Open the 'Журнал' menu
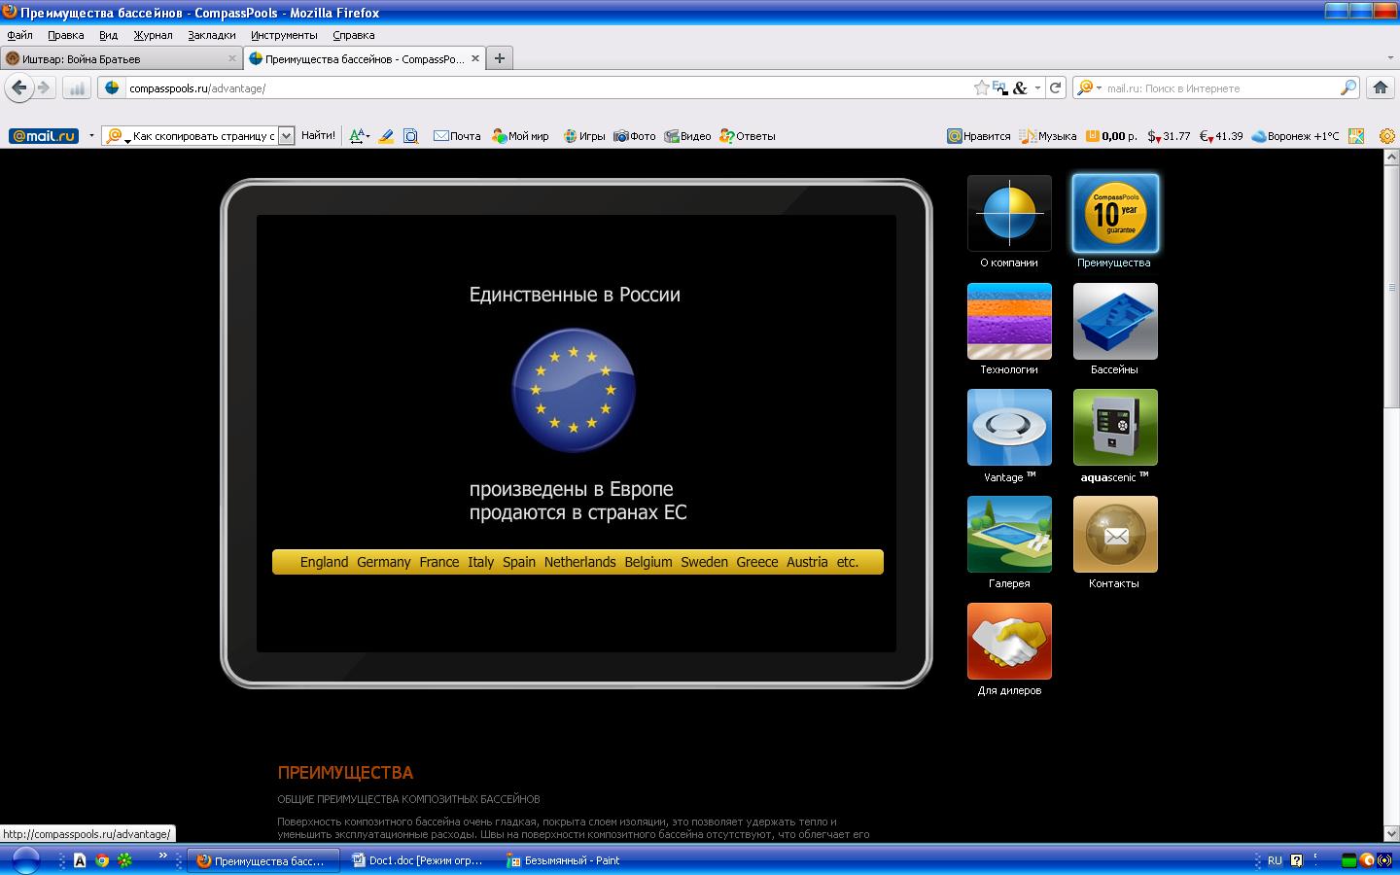1400x875 pixels. click(x=153, y=35)
